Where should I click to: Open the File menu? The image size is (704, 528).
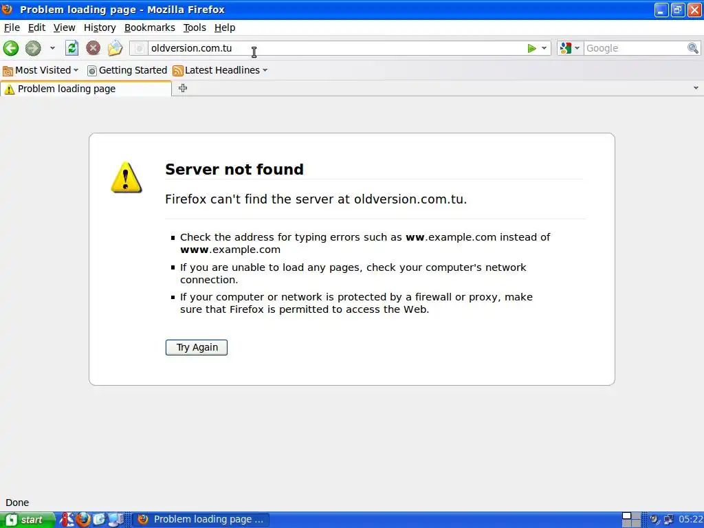(12, 27)
